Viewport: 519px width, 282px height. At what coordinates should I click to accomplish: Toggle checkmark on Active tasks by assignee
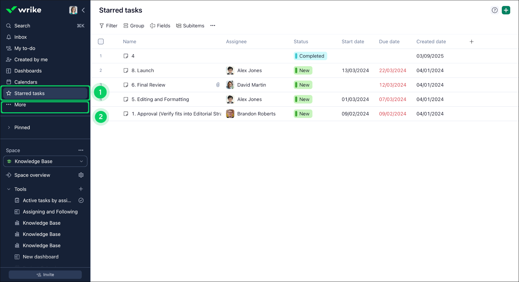pos(81,200)
